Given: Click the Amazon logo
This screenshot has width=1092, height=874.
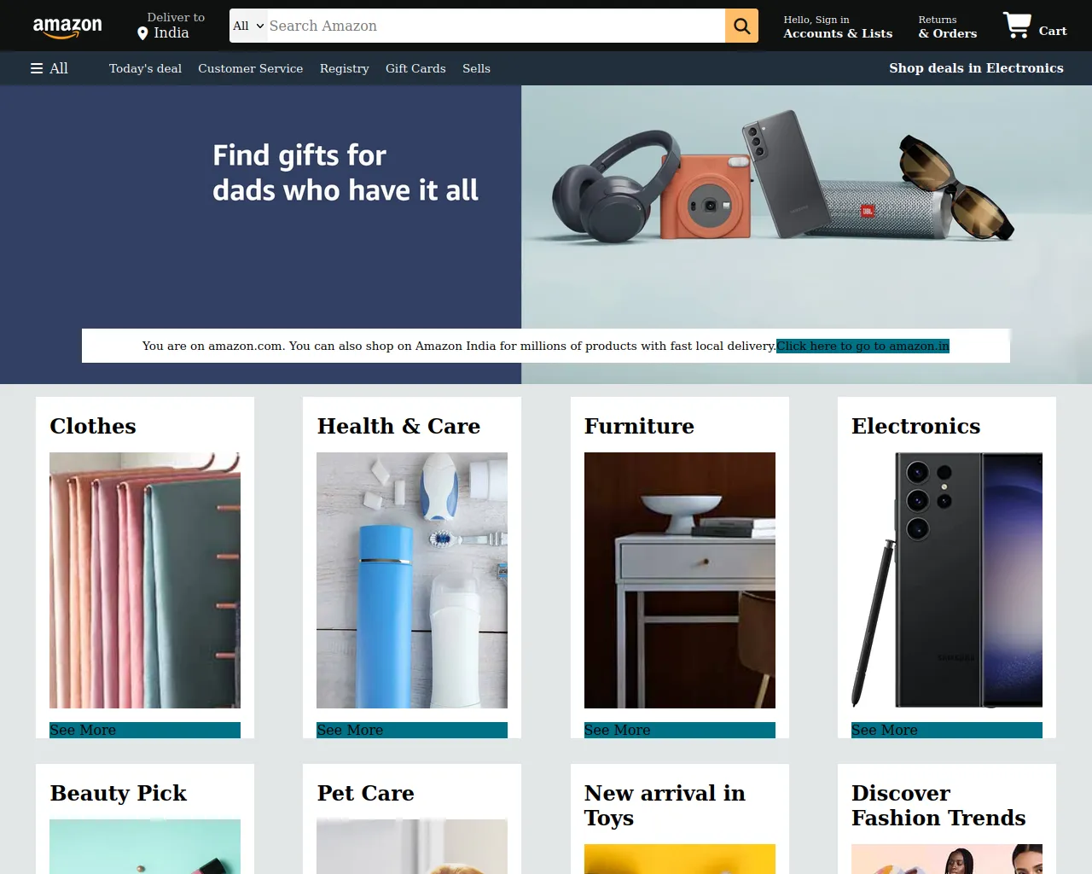Looking at the screenshot, I should [x=67, y=26].
